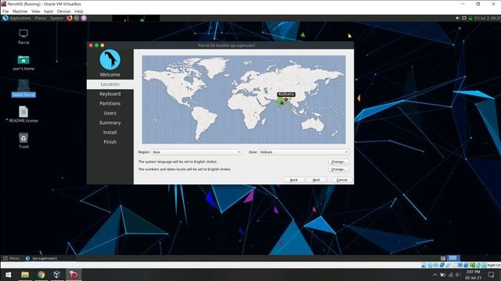Open the Menu button in bottom Parrot panel
Image resolution: width=501 pixels, height=281 pixels.
click(11, 258)
